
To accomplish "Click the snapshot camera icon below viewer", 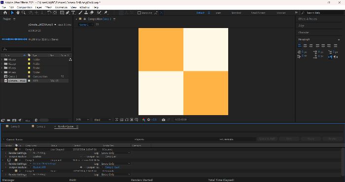I will click(163, 120).
